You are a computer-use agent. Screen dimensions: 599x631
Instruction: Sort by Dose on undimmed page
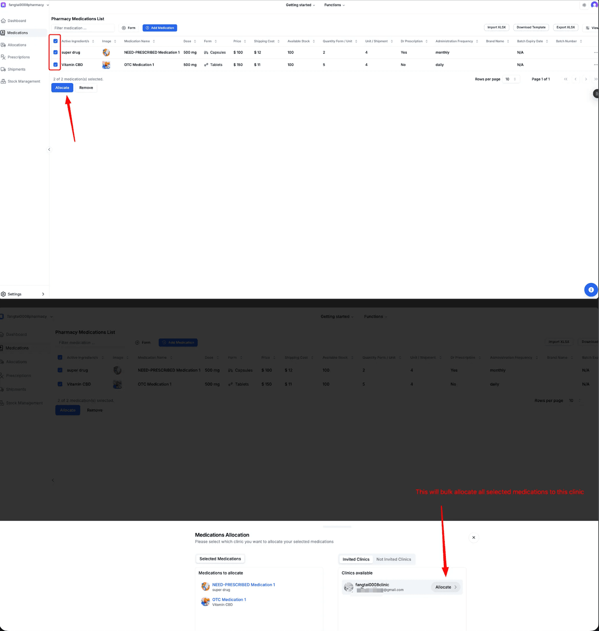point(190,41)
